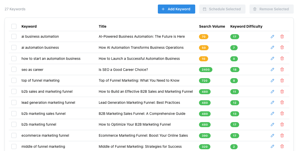The width and height of the screenshot is (298, 151).
Task: Click the pencil icon for "b2b marketing funnel"
Action: (x=272, y=124)
